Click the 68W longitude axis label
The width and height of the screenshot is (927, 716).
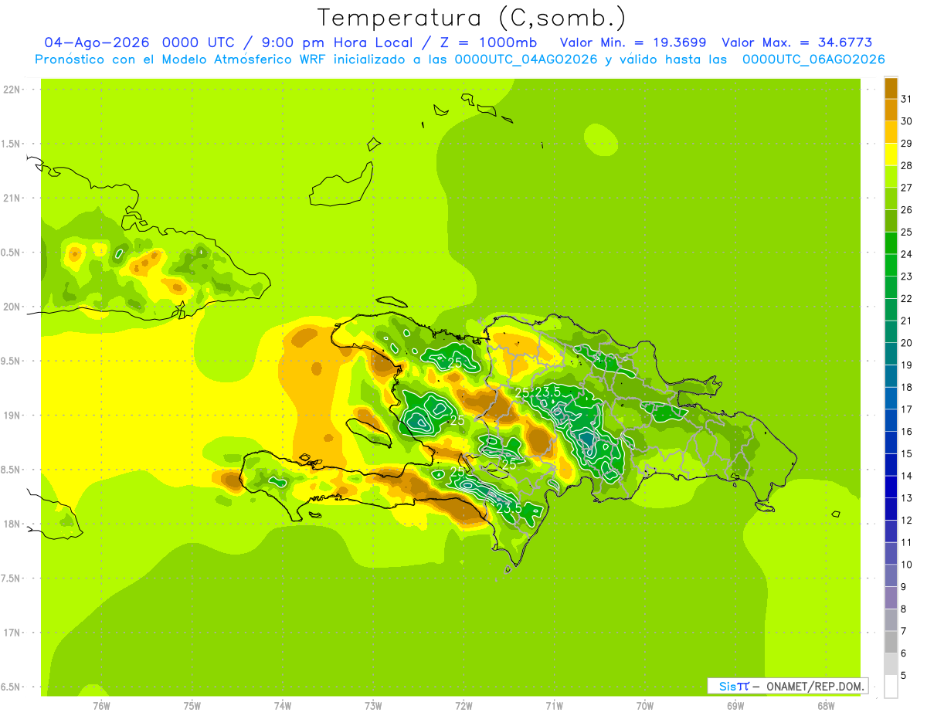pos(826,705)
